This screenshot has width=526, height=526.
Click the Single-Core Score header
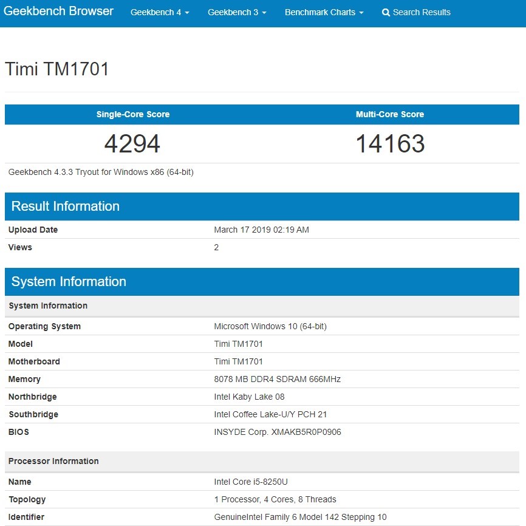coord(133,114)
